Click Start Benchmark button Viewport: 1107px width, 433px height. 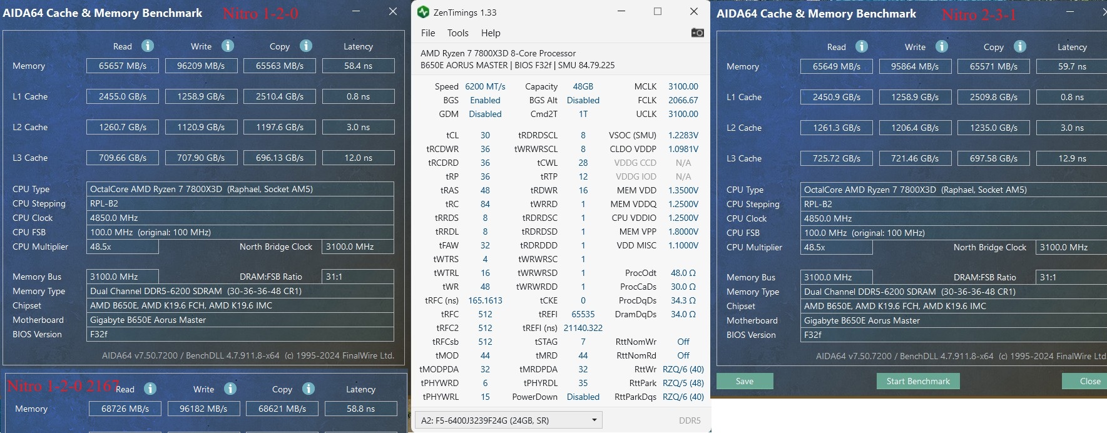[x=918, y=381]
